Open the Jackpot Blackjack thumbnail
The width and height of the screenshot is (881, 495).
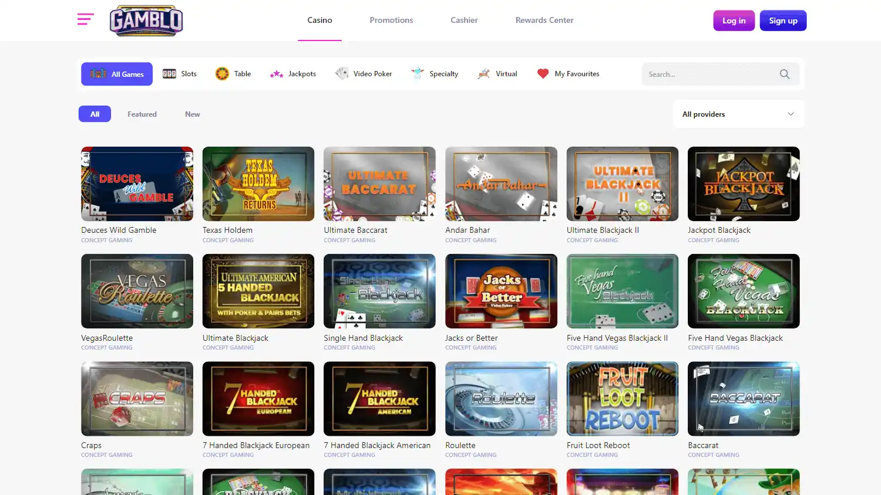click(x=744, y=184)
